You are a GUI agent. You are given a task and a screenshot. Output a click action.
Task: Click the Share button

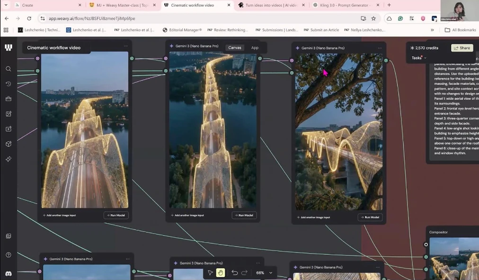(462, 48)
